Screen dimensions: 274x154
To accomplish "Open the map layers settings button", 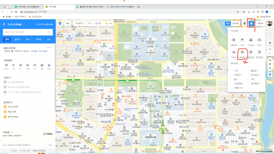I will [251, 24].
